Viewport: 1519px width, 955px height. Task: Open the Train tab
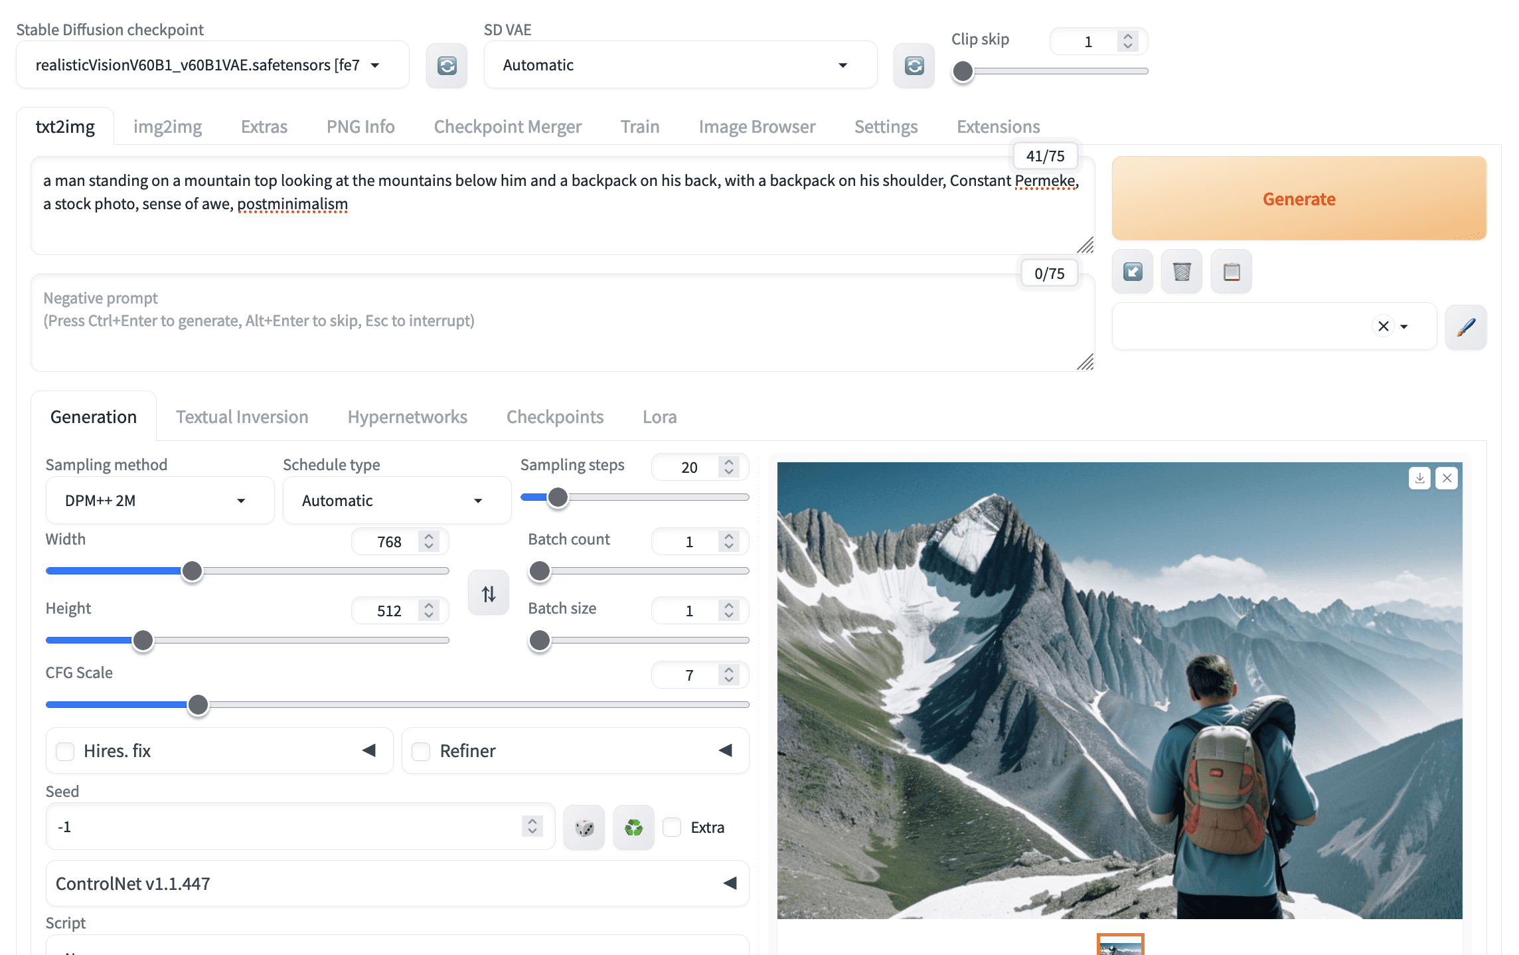point(640,126)
